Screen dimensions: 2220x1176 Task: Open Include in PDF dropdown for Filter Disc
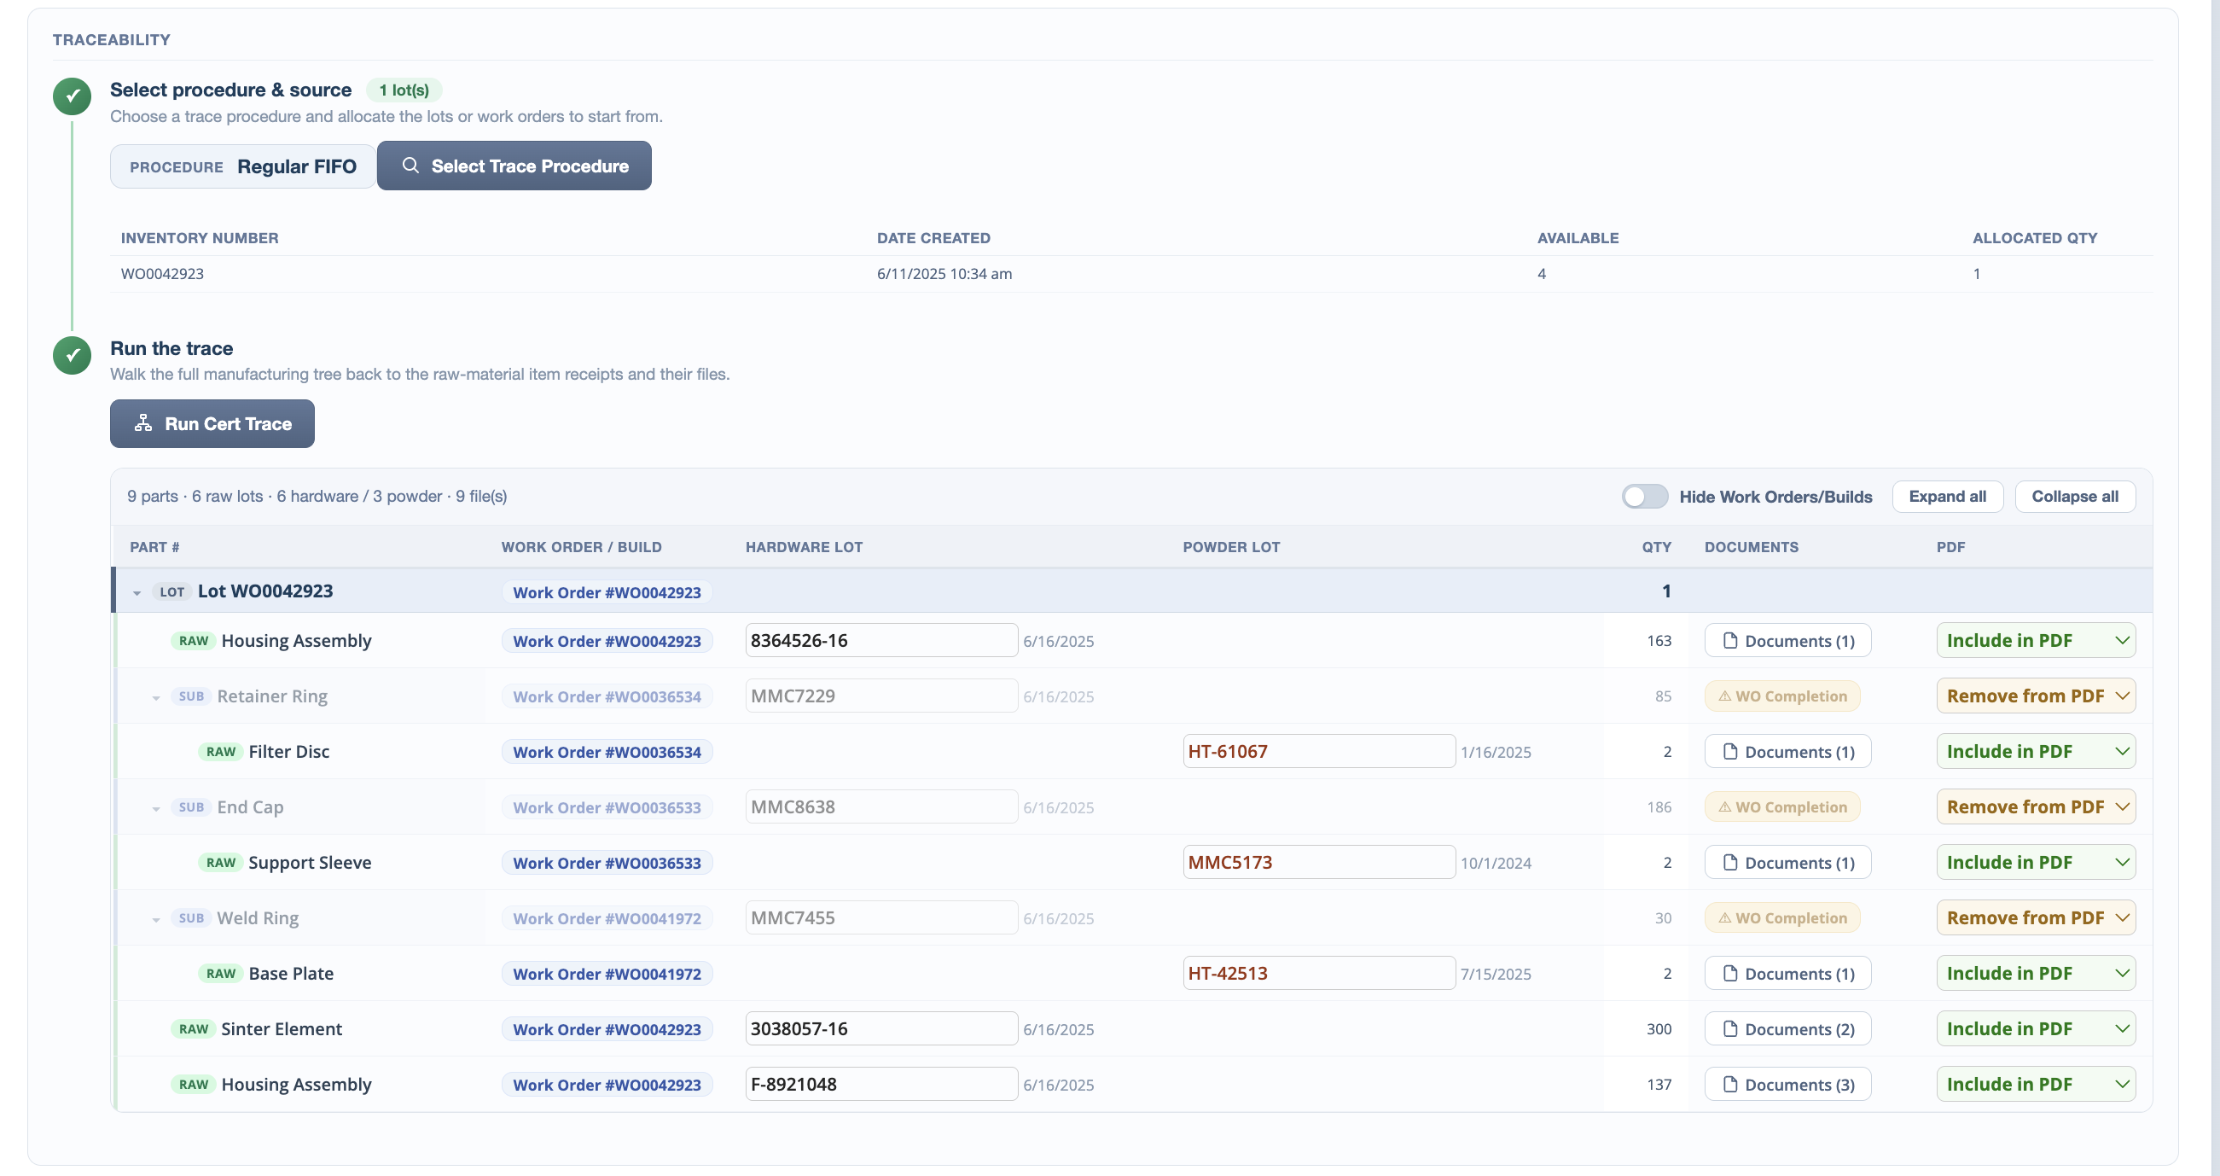(2036, 752)
